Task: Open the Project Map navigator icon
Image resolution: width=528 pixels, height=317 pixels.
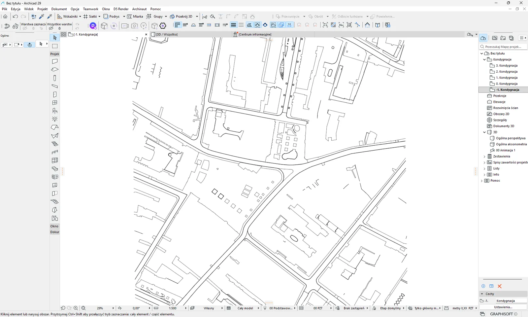Action: click(x=483, y=38)
